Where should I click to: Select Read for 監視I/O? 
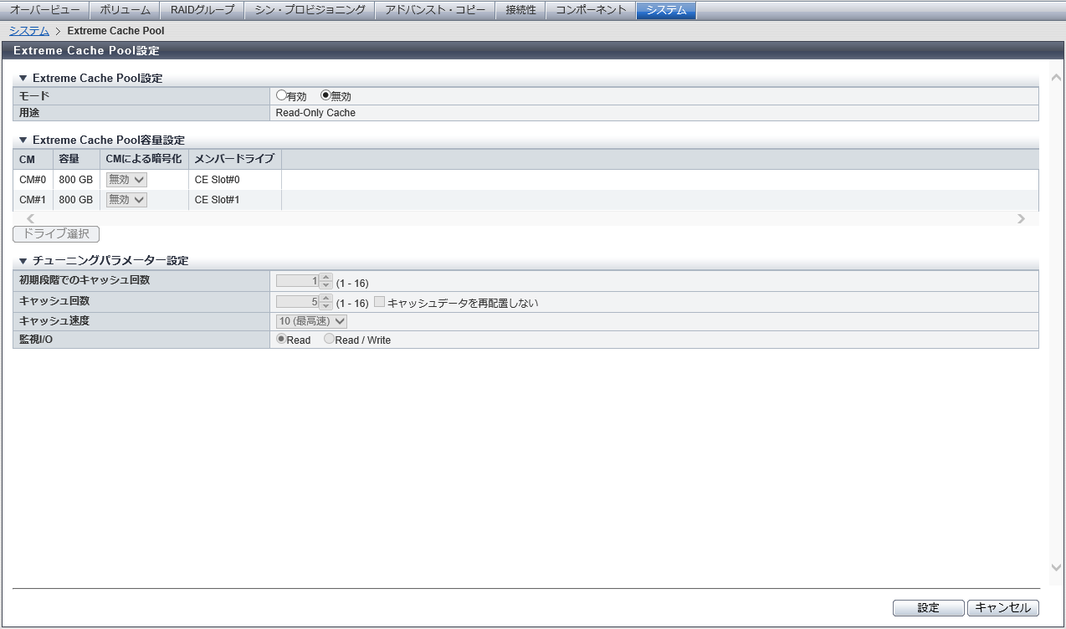pyautogui.click(x=282, y=340)
